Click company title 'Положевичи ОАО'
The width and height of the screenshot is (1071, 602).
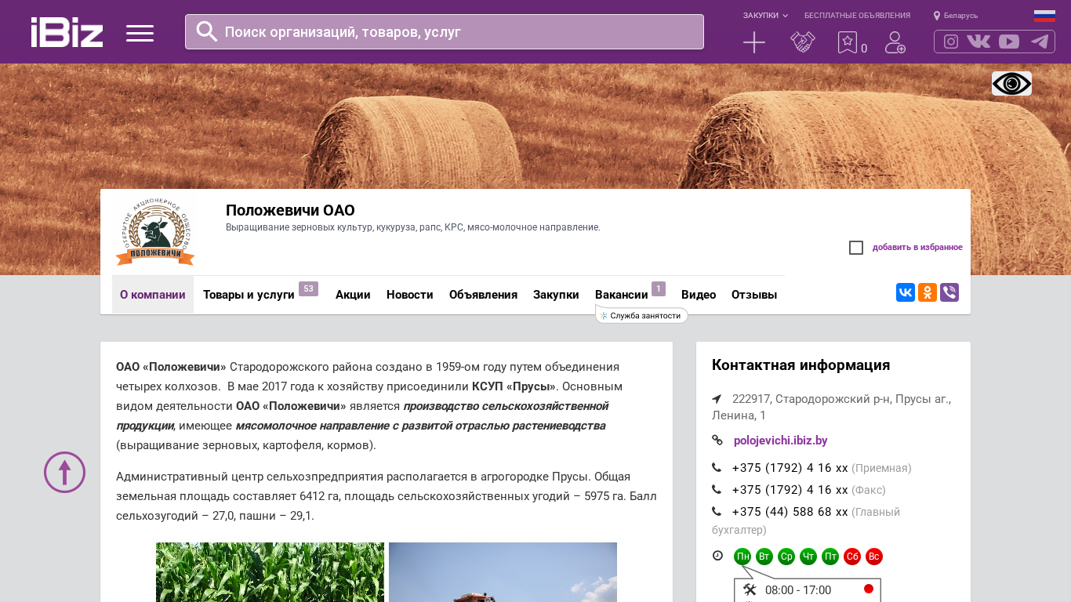[x=290, y=210]
